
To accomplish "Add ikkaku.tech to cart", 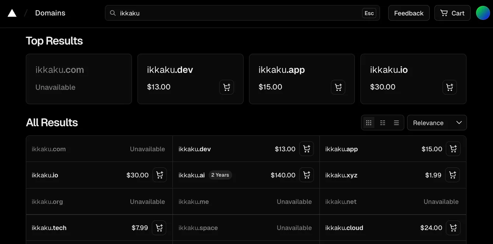I will click(159, 228).
